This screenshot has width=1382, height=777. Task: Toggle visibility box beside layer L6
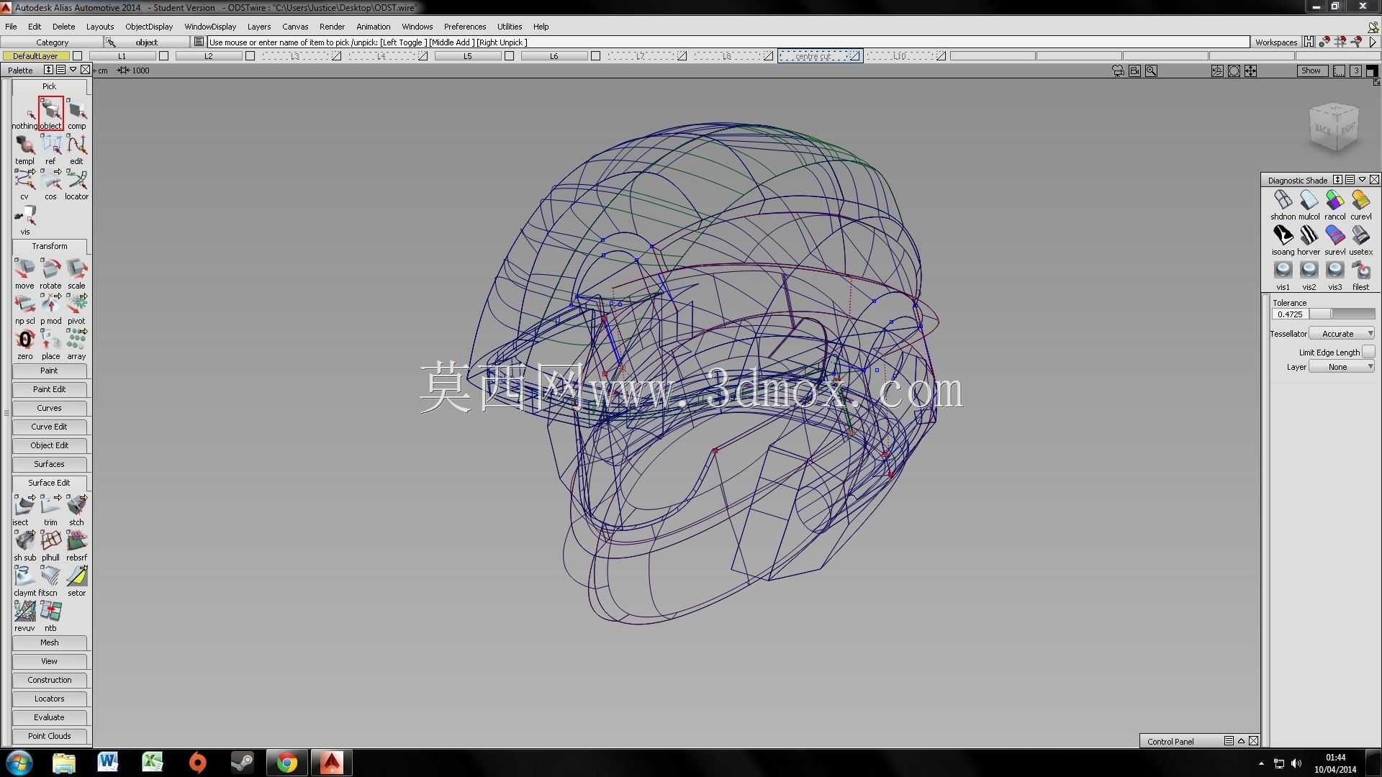coord(595,56)
